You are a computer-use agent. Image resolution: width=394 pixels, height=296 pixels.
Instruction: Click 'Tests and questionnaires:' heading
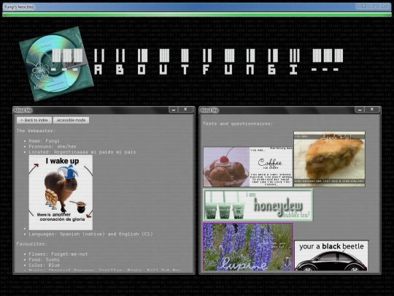pyautogui.click(x=238, y=124)
